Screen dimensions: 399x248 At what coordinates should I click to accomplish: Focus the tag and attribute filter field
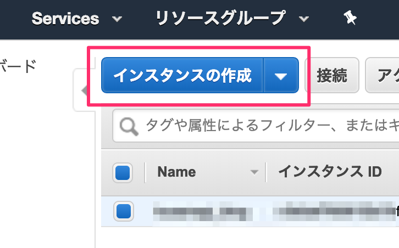pyautogui.click(x=256, y=126)
